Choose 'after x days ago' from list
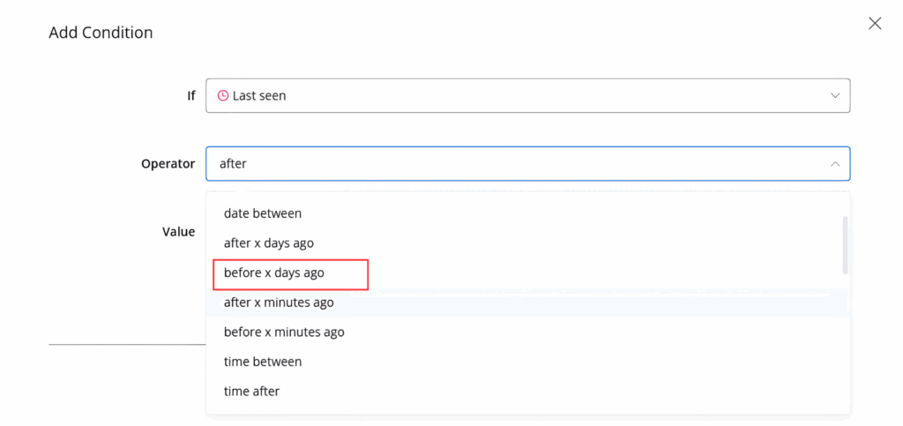 (x=269, y=243)
